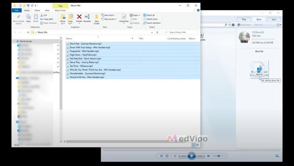Click the Cut icon in the Clipboard group

(x=42, y=15)
